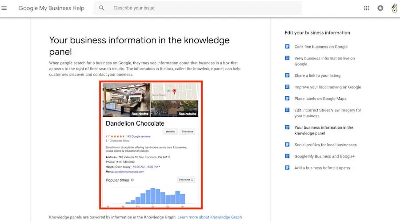Click the Popular times info icon
Viewport: 400px width, 222px height.
[x=132, y=180]
